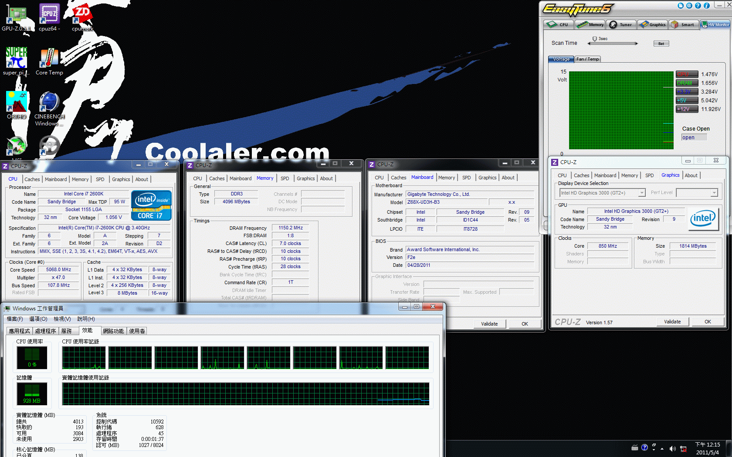Open SPD tab in the Memory CPU-Z window
The width and height of the screenshot is (732, 457).
tap(285, 178)
